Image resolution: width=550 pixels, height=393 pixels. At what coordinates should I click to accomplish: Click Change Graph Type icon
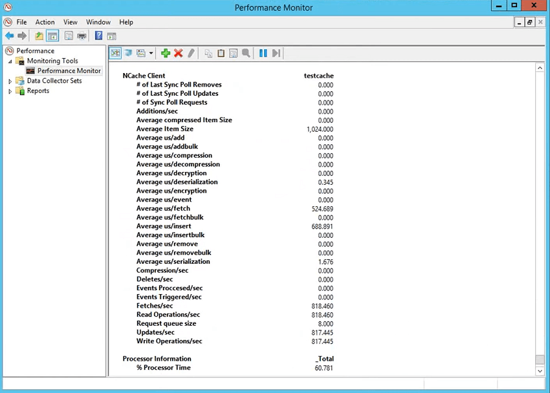pos(141,53)
